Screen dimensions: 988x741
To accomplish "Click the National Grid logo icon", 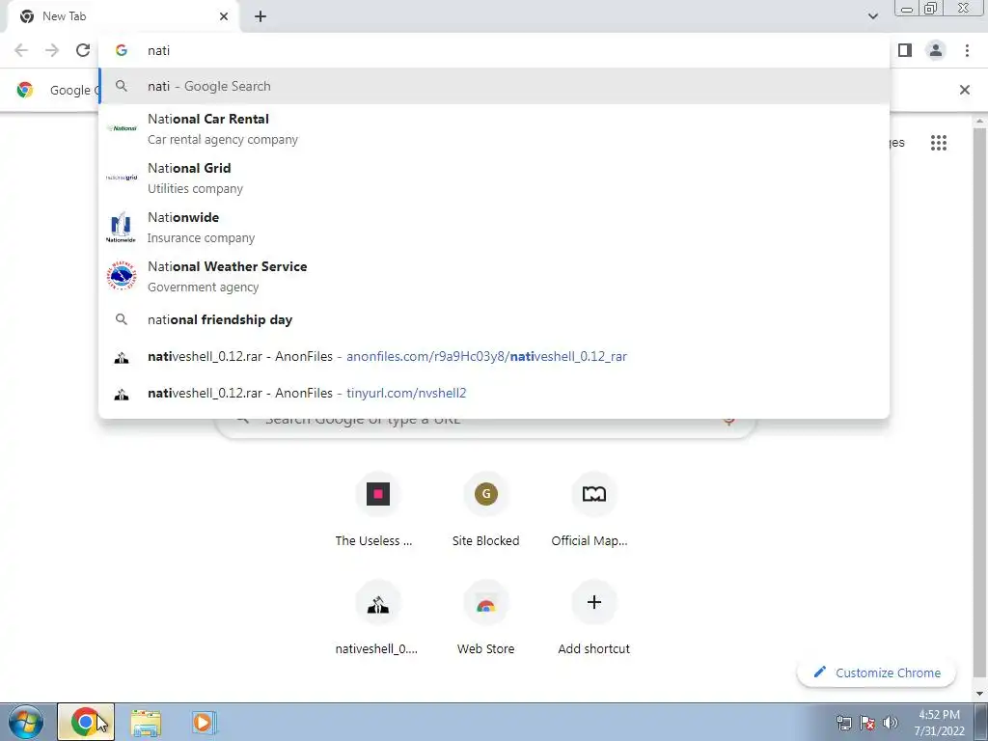I will pos(122,178).
